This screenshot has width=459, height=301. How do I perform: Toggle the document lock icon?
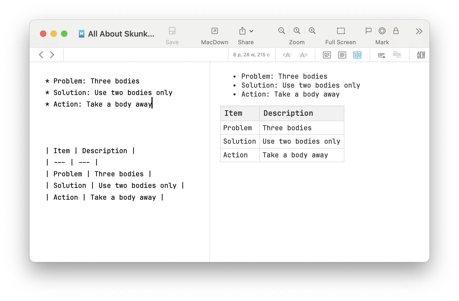pos(396,31)
